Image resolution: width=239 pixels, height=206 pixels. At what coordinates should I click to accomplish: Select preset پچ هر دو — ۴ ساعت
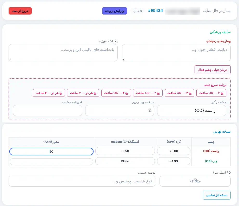click(49, 93)
